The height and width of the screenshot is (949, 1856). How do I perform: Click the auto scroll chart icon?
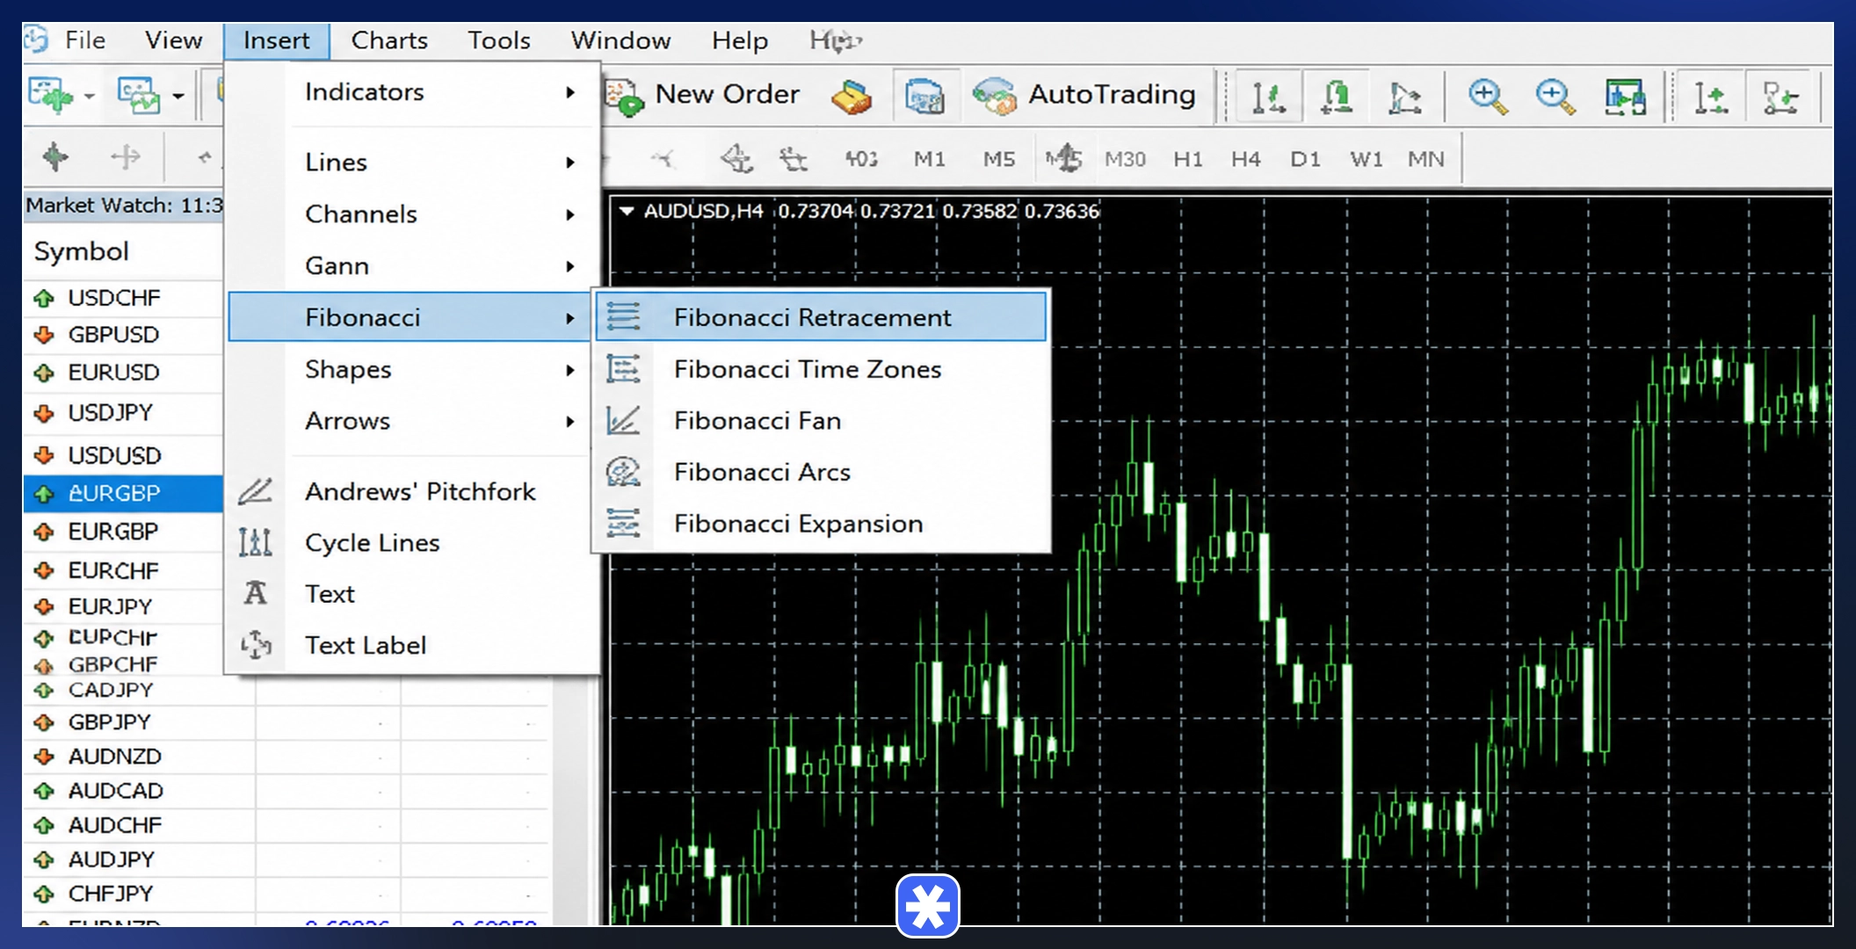pos(1709,97)
